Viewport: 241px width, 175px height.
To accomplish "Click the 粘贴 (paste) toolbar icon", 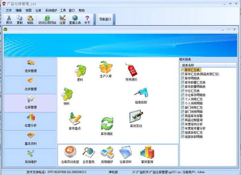I will tap(30, 20).
